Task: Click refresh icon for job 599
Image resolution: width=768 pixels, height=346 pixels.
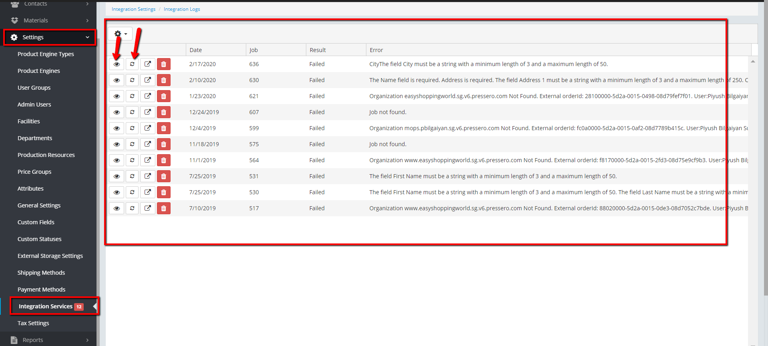Action: [132, 128]
